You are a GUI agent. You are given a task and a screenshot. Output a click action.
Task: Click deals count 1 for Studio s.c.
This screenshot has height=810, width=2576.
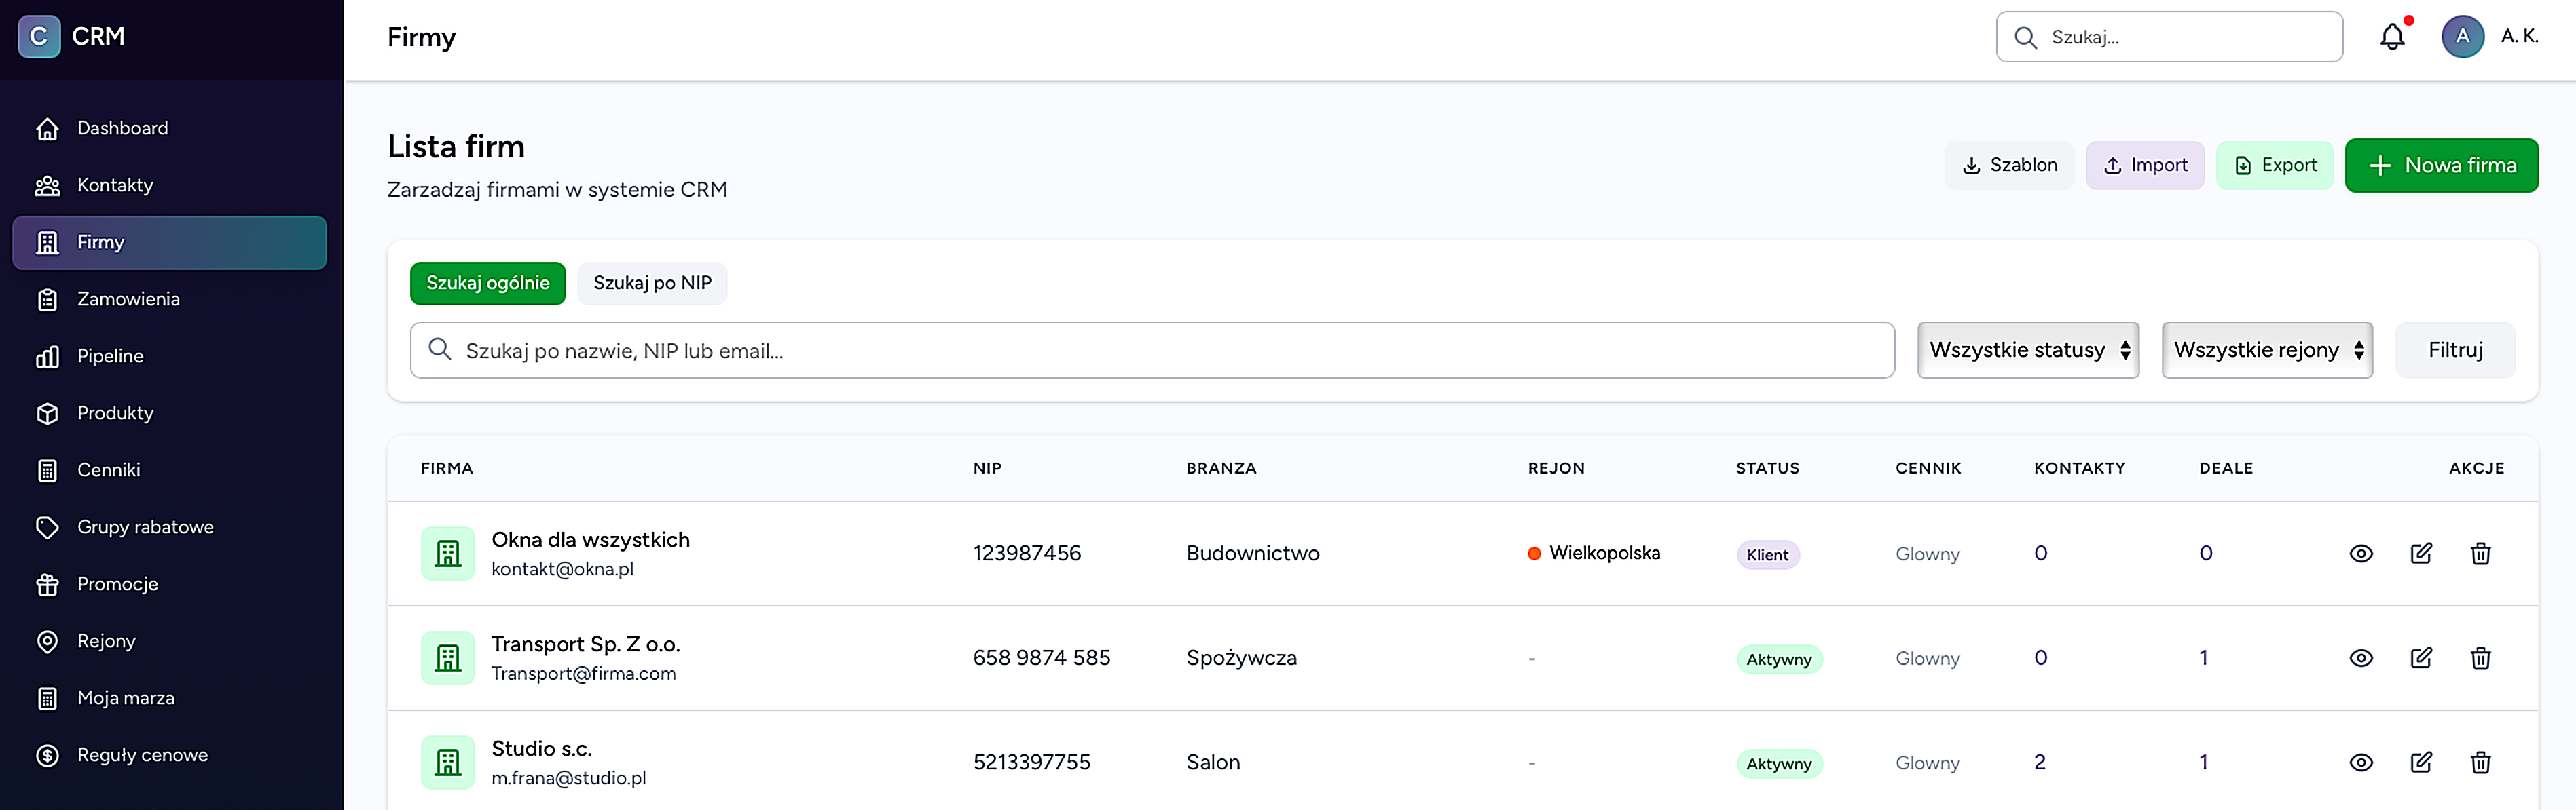coord(2203,762)
